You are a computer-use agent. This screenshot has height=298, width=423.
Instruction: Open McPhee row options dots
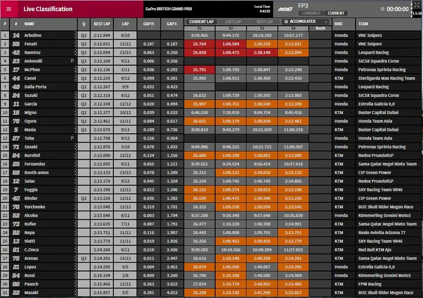coord(75,70)
